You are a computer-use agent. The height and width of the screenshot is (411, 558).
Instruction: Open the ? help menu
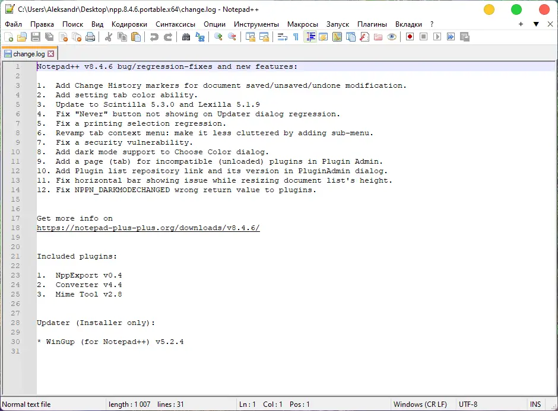[432, 24]
